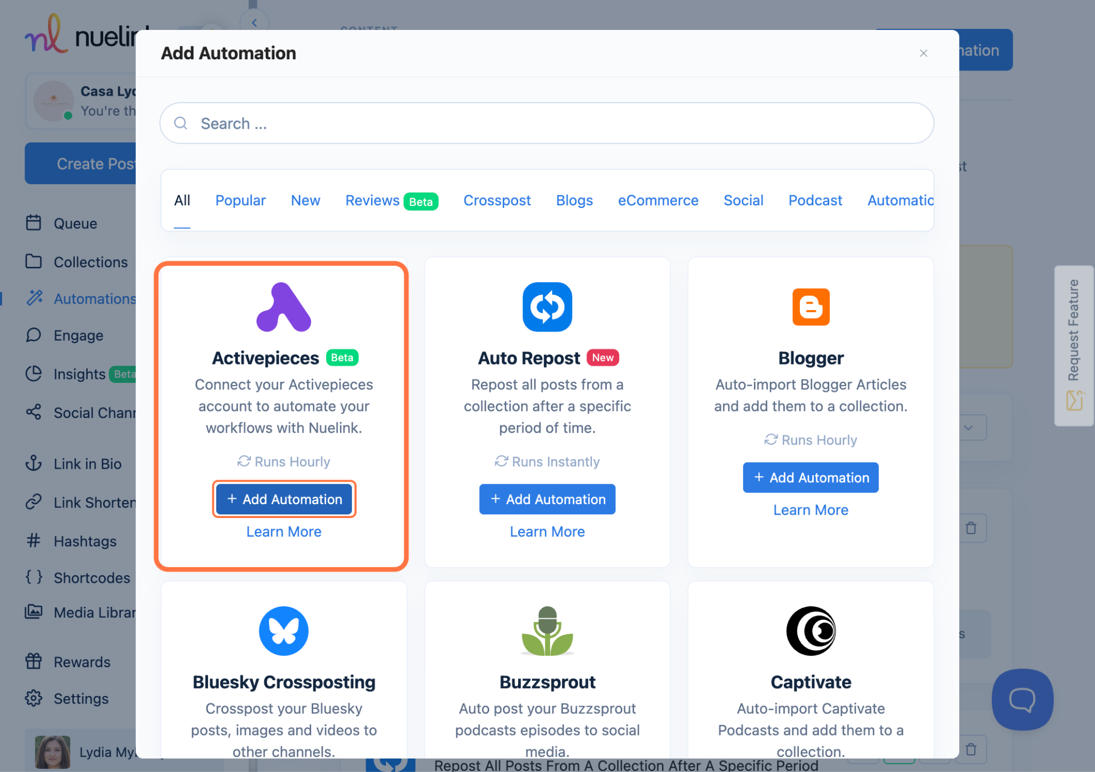The width and height of the screenshot is (1095, 772).
Task: Click the orange Blogger logo icon
Action: click(811, 307)
